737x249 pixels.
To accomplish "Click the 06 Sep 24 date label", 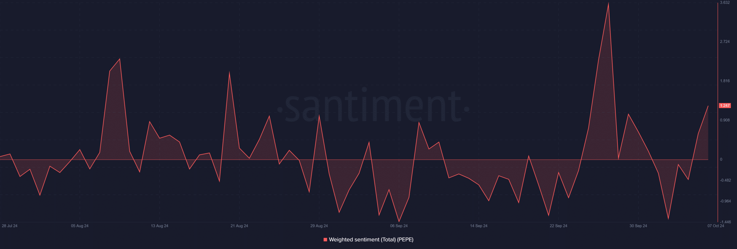I will click(x=399, y=226).
